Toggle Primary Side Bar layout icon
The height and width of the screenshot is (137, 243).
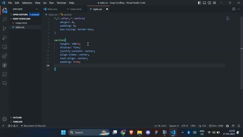pyautogui.click(x=199, y=3)
